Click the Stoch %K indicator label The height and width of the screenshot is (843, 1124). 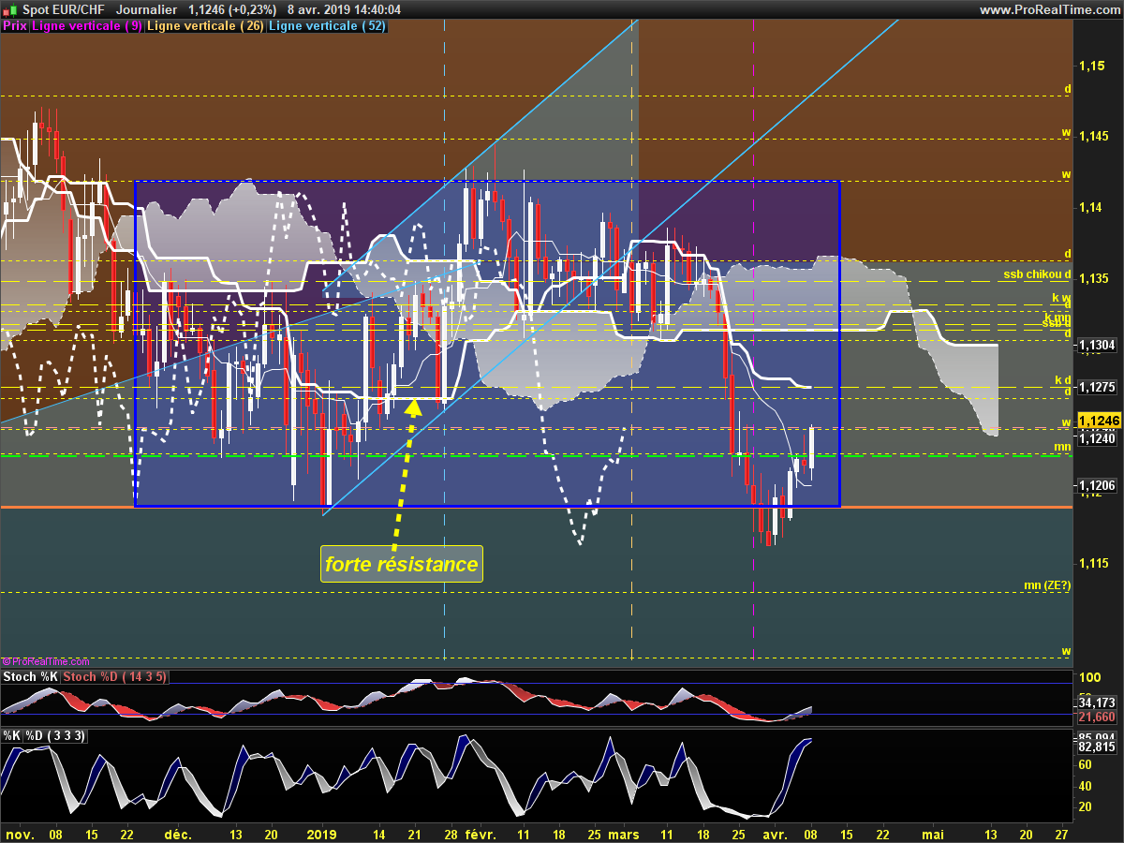tap(31, 676)
